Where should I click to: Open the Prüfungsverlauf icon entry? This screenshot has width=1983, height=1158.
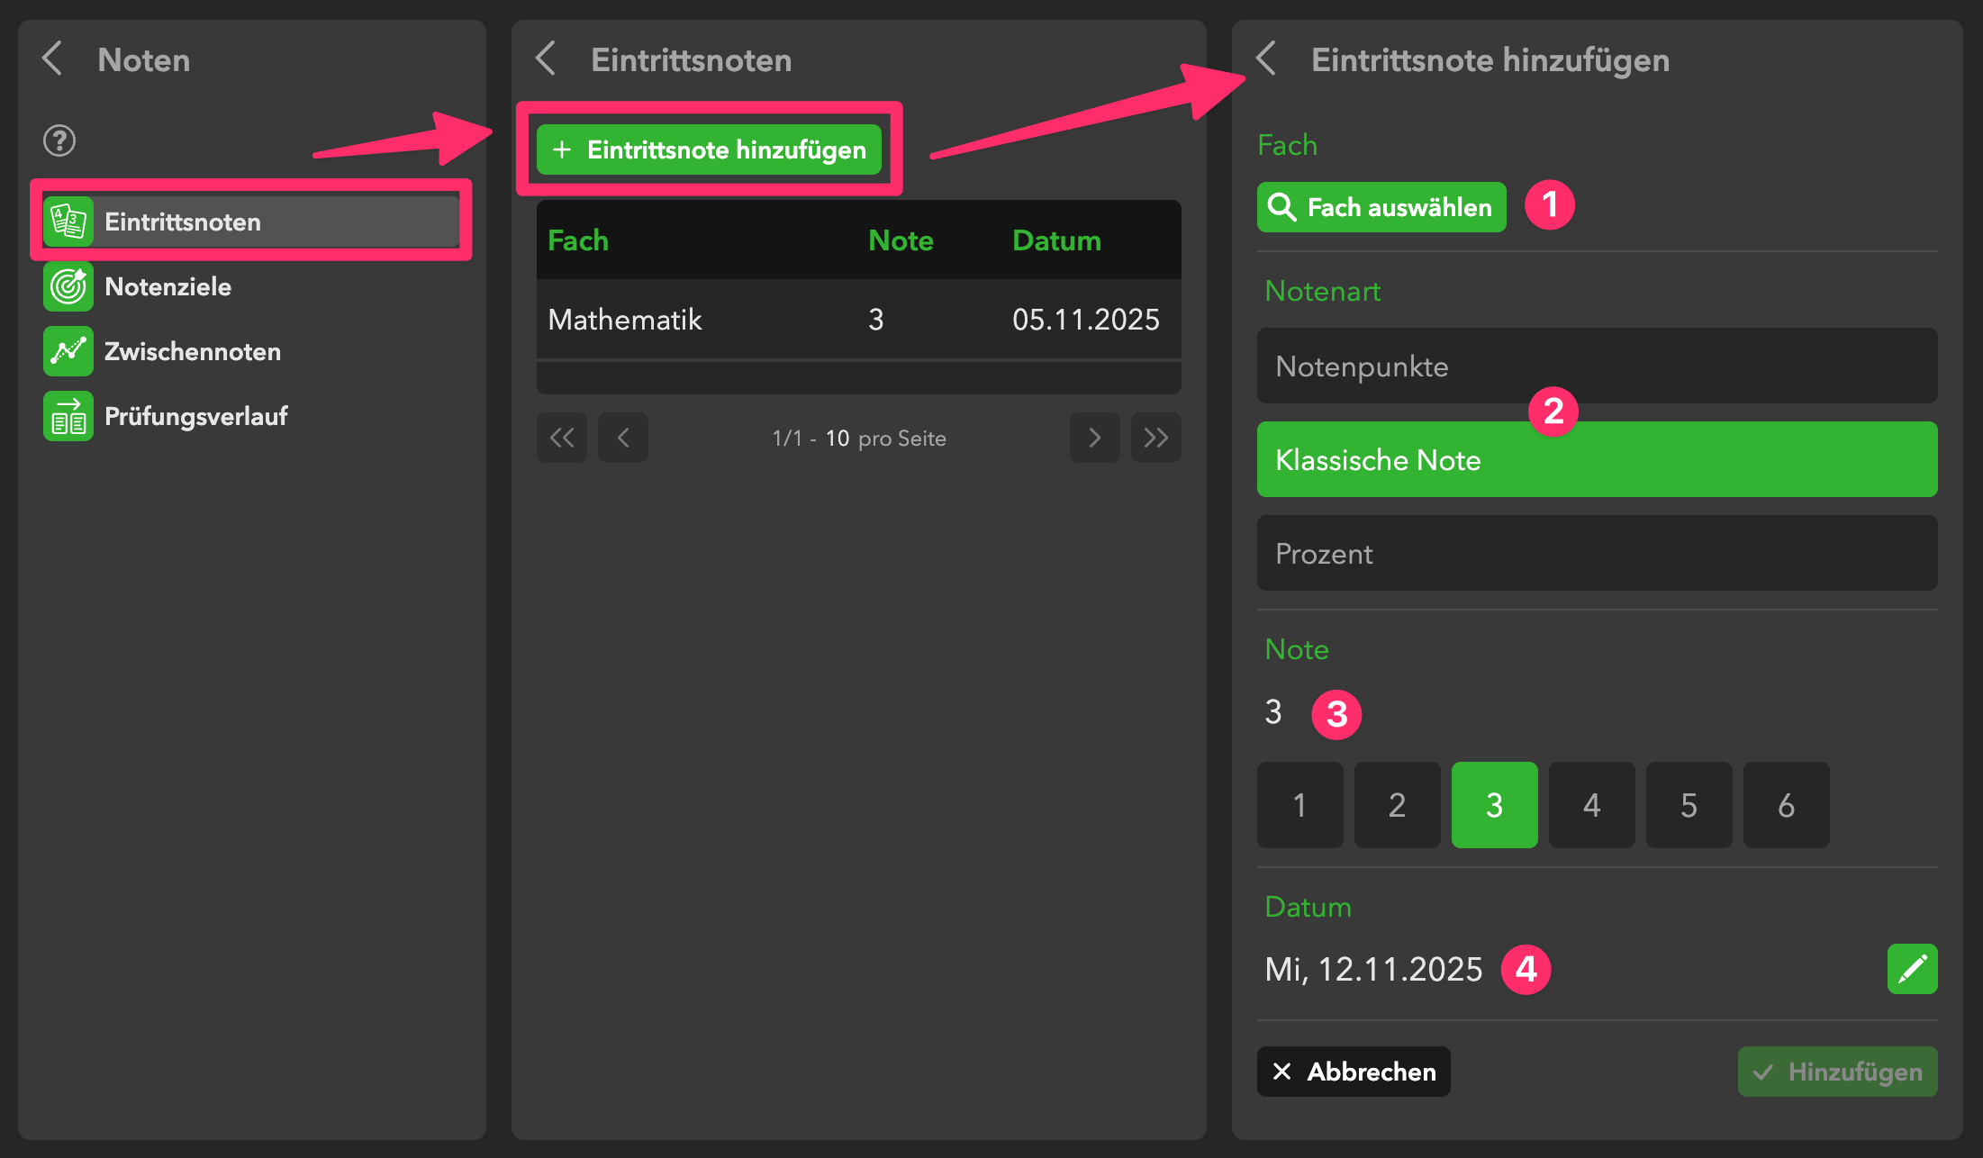pyautogui.click(x=68, y=416)
